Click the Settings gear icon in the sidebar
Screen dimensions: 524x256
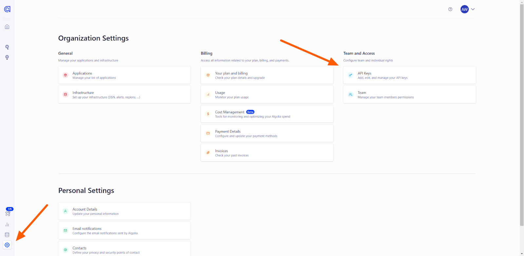click(x=7, y=245)
